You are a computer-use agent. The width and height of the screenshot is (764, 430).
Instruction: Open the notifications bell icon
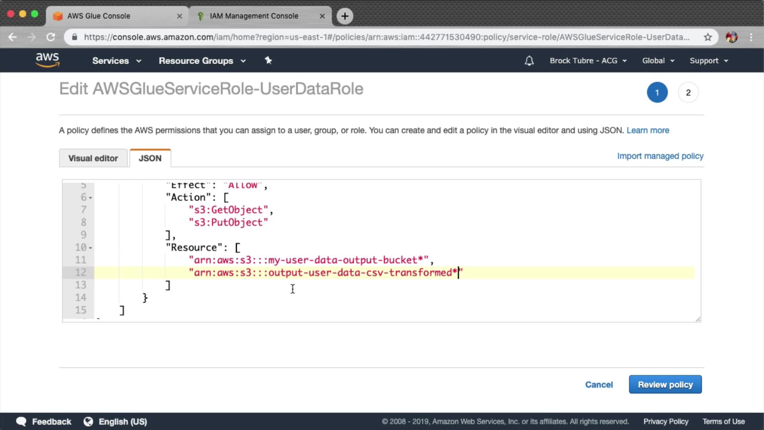click(x=529, y=61)
